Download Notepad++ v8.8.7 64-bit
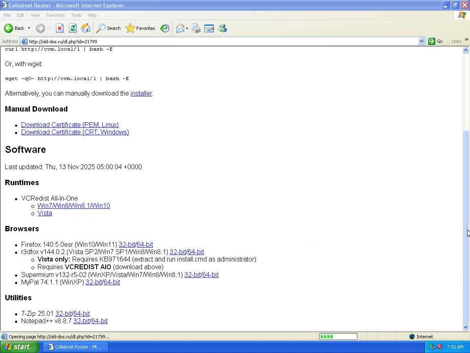The width and height of the screenshot is (470, 353). pyautogui.click(x=100, y=321)
